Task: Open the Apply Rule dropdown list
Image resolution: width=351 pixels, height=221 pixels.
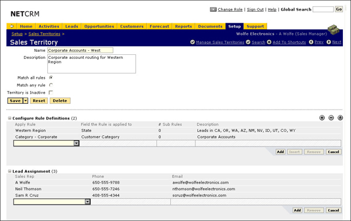Action: point(76,143)
